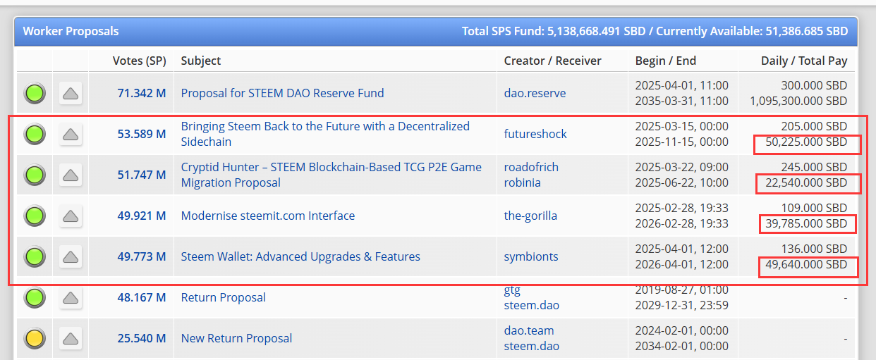Click the 71.342 M votes value

142,93
